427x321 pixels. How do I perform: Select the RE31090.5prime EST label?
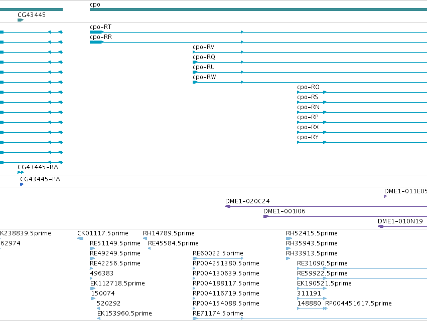click(x=323, y=263)
